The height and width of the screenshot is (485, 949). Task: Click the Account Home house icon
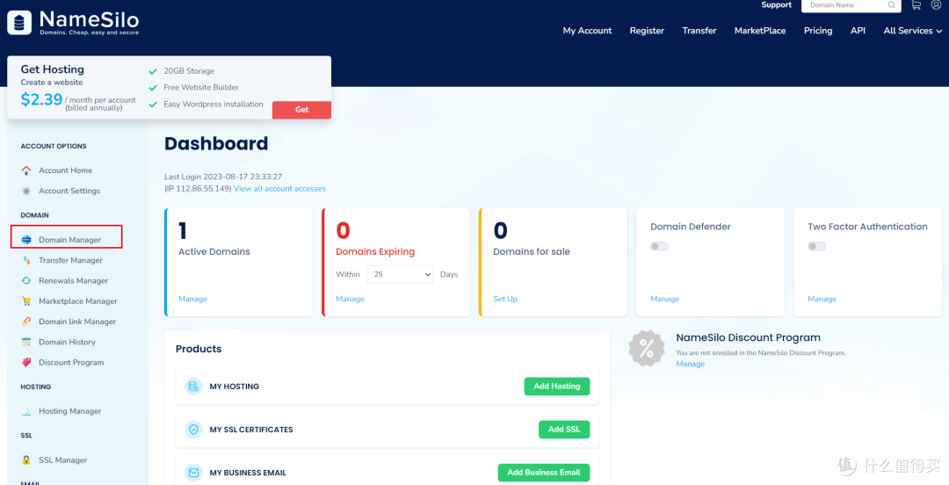[x=26, y=170]
